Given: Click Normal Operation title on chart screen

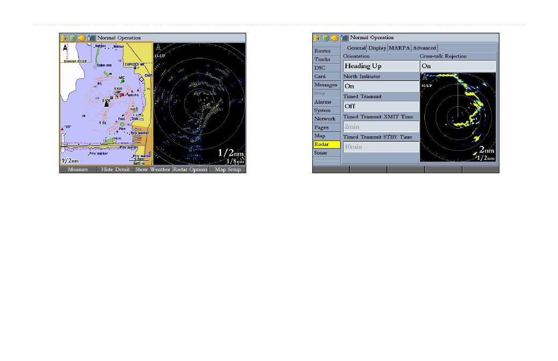Looking at the screenshot, I should point(119,38).
